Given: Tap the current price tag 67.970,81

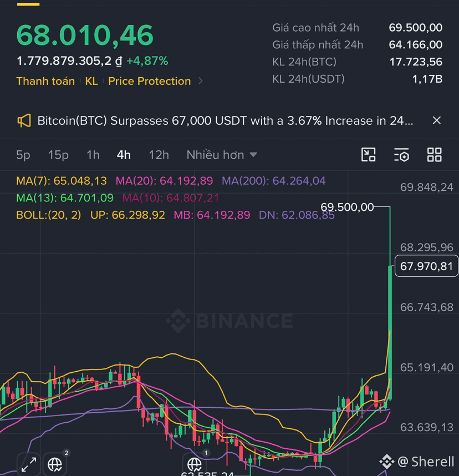Looking at the screenshot, I should 426,266.
